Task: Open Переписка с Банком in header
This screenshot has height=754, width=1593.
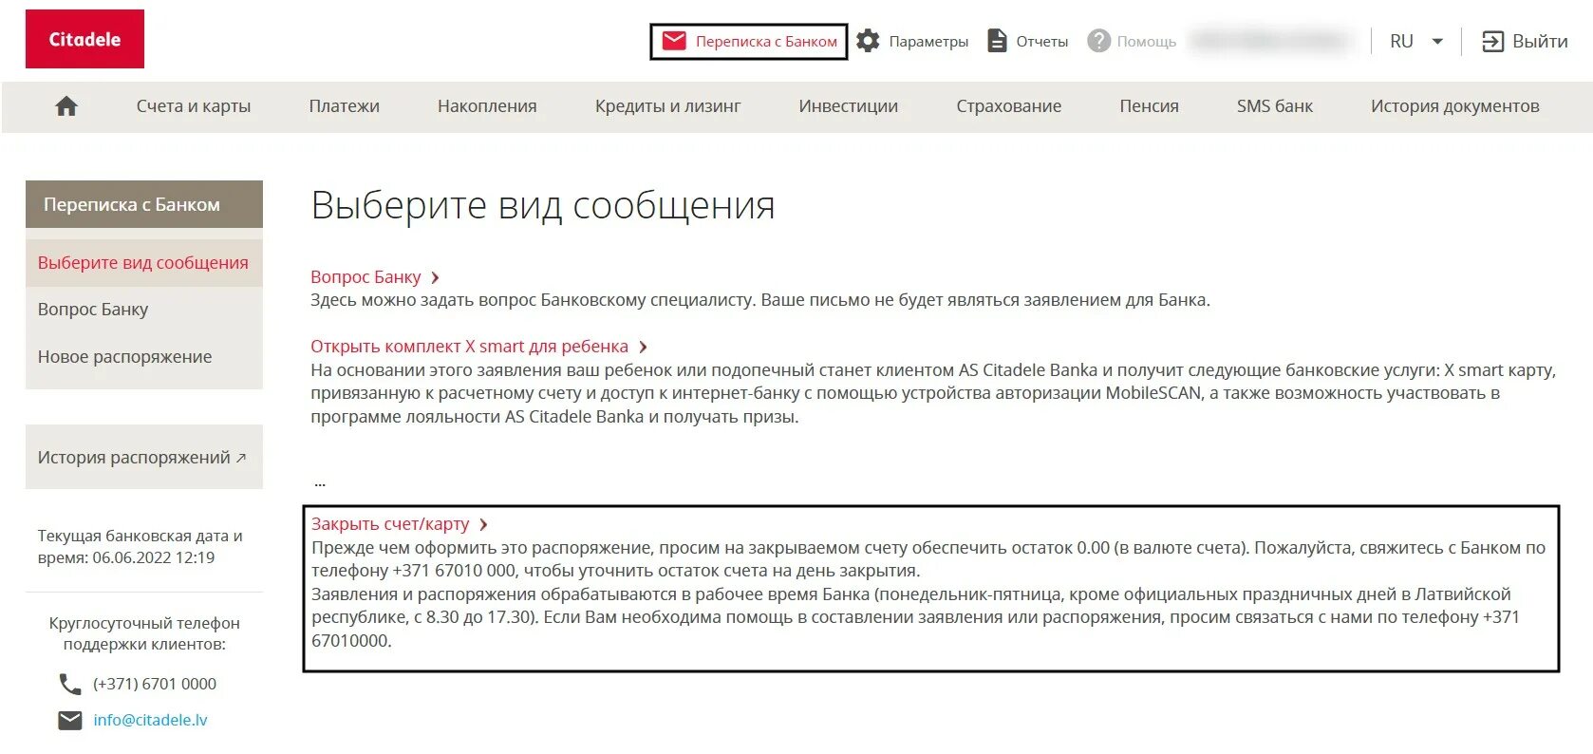Action: click(766, 42)
